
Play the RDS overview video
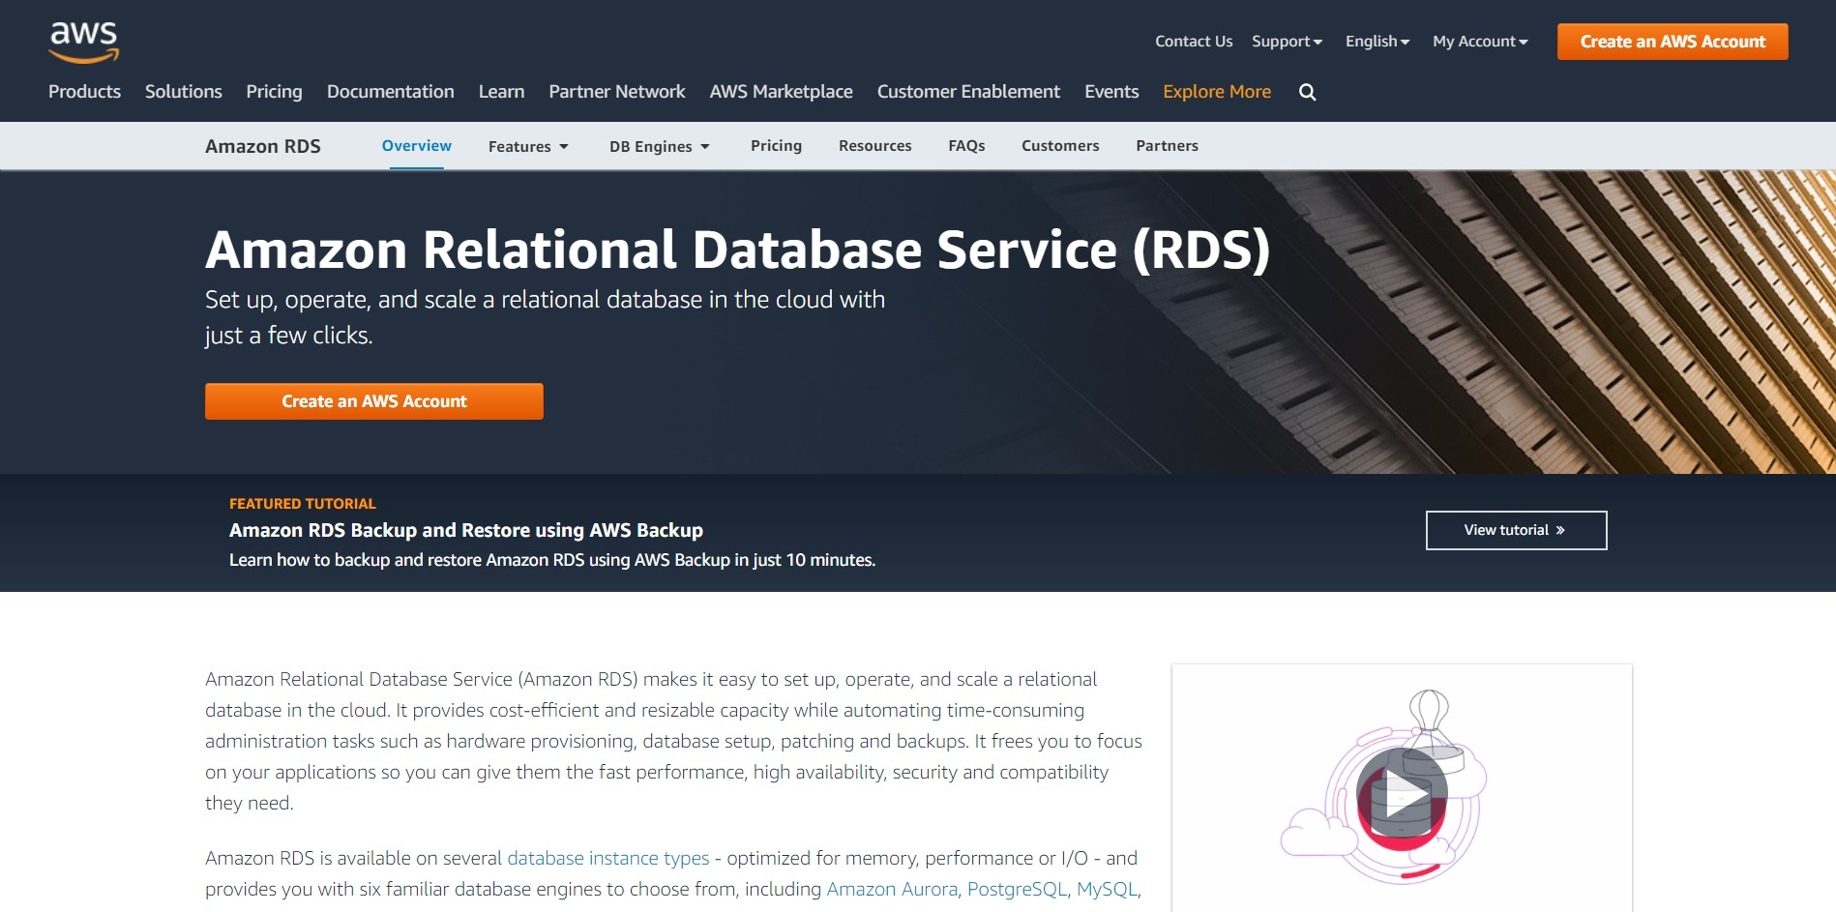(1401, 793)
